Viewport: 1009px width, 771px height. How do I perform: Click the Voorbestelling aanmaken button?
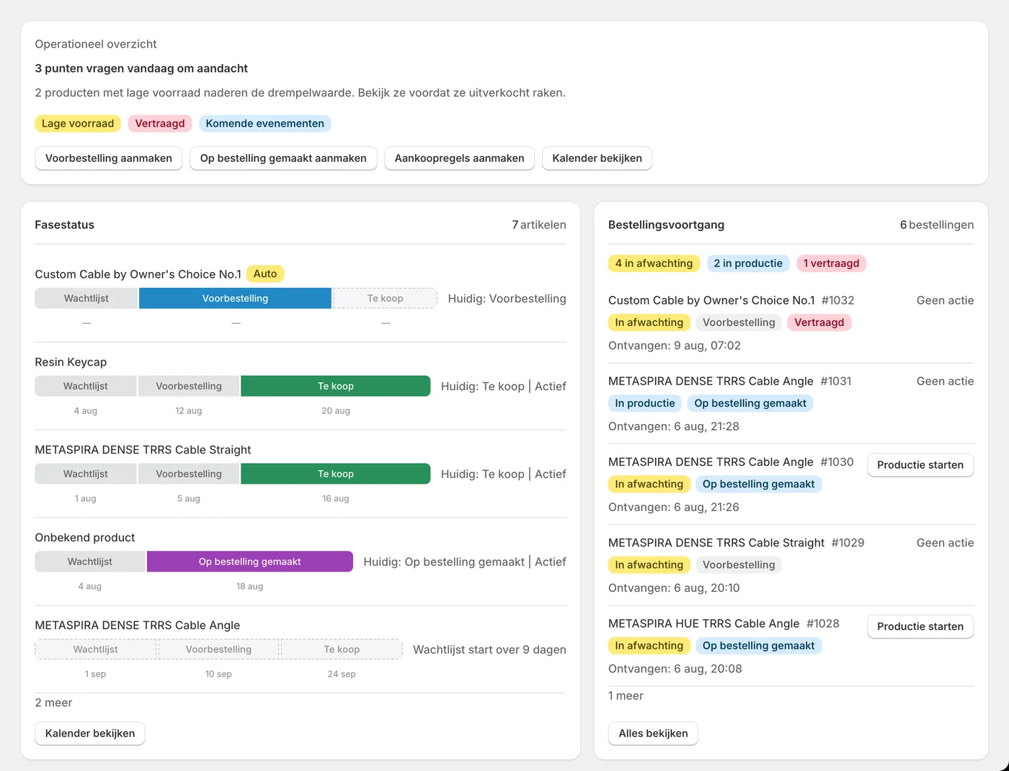(x=109, y=158)
